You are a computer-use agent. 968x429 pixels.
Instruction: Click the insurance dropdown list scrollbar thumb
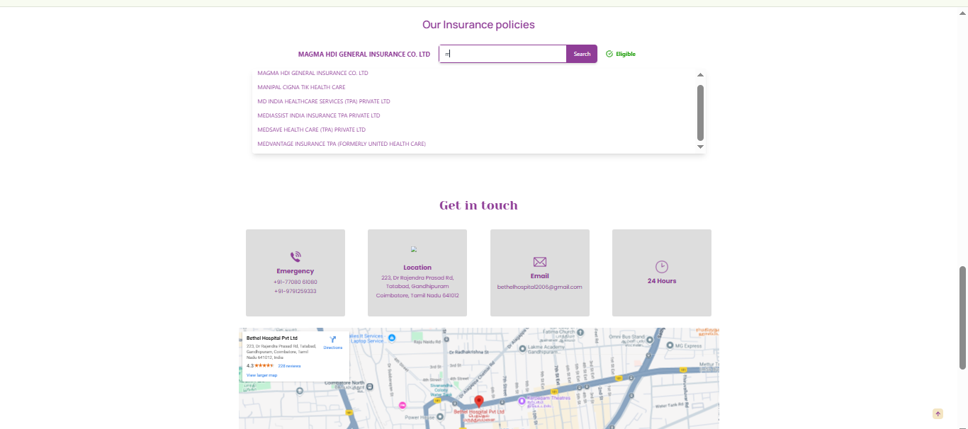[700, 113]
